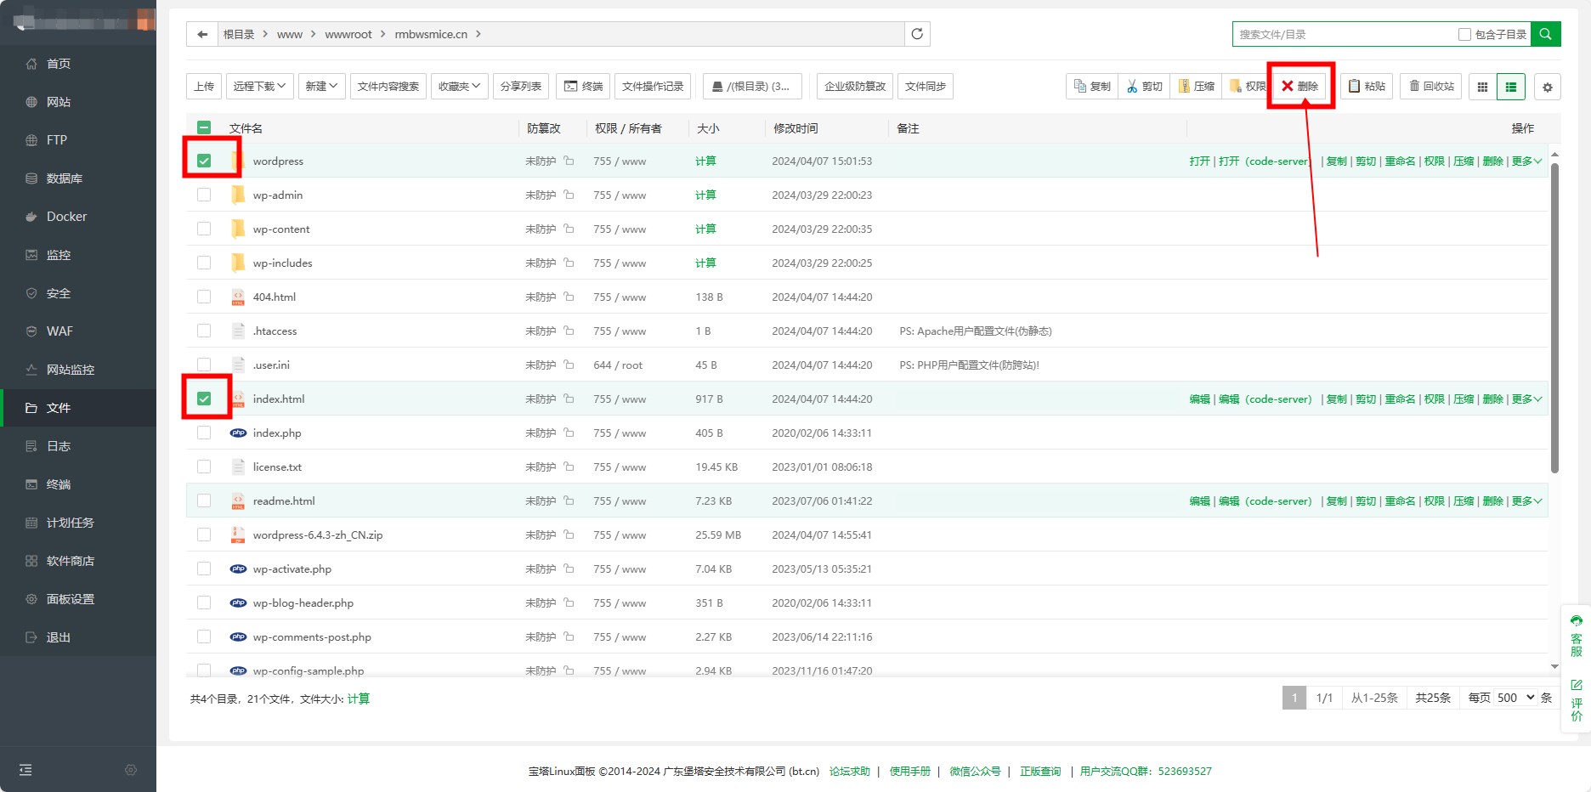Click the 404.html file icon

tap(238, 297)
